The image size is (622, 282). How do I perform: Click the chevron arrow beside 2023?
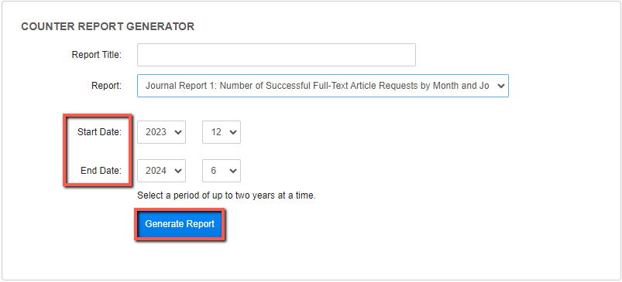coord(177,132)
